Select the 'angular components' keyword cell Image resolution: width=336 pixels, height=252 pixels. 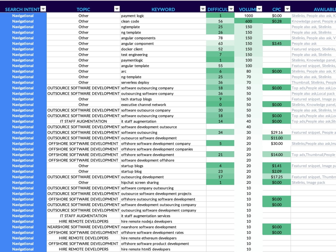(163, 38)
